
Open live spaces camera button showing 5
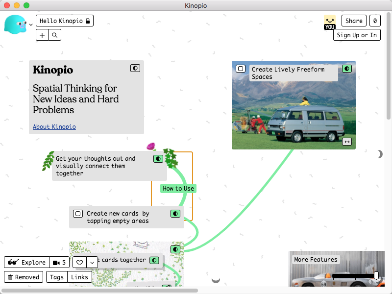pos(59,262)
